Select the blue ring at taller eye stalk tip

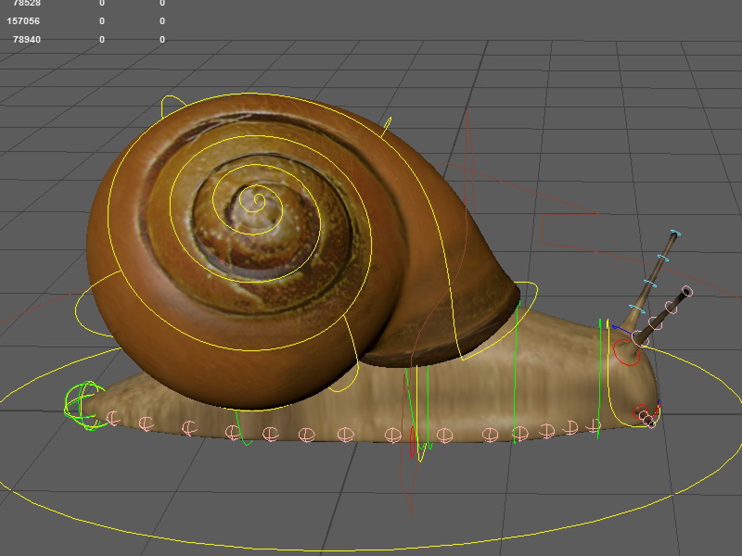click(675, 233)
